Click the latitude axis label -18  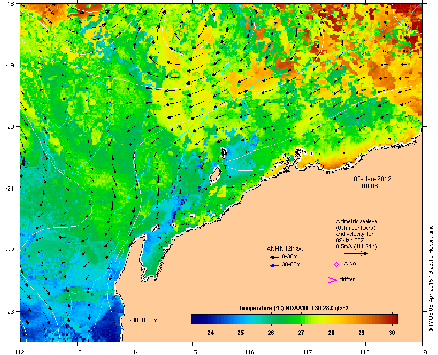[x=9, y=3]
